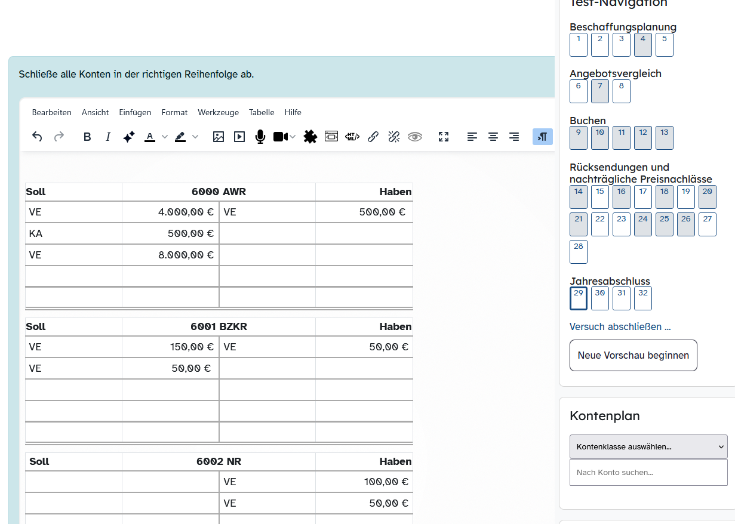Click the Versuch abschließen link
Image resolution: width=735 pixels, height=524 pixels.
coord(620,326)
